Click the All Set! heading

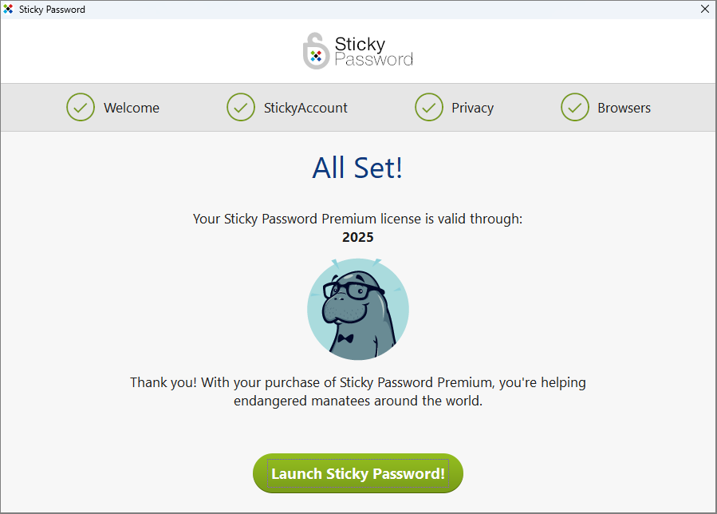pyautogui.click(x=357, y=168)
